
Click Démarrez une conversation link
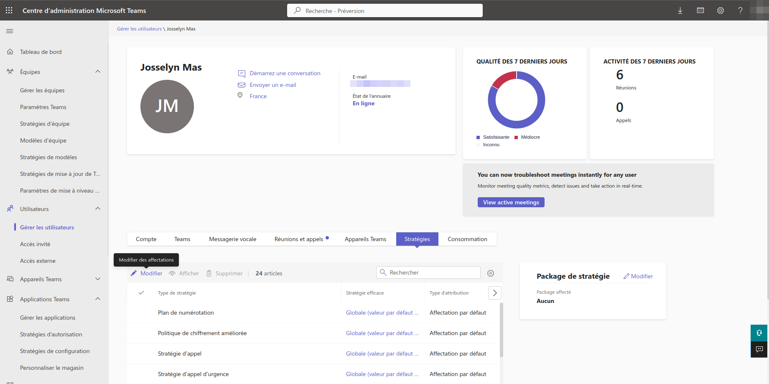pos(285,73)
